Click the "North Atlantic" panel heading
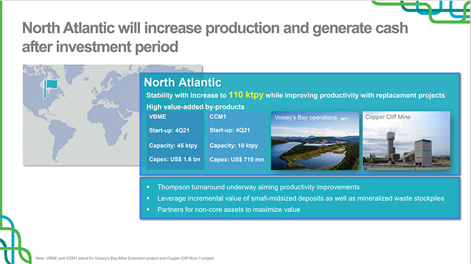471x264 pixels. click(x=183, y=82)
